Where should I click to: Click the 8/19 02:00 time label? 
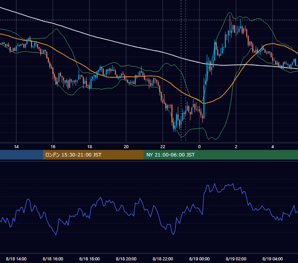[236, 259]
